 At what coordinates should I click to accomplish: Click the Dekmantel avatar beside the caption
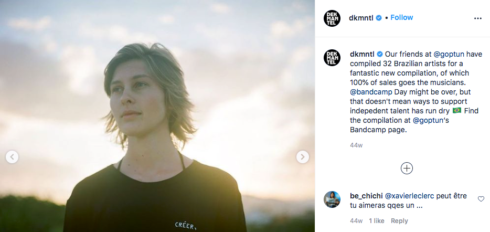tap(332, 58)
